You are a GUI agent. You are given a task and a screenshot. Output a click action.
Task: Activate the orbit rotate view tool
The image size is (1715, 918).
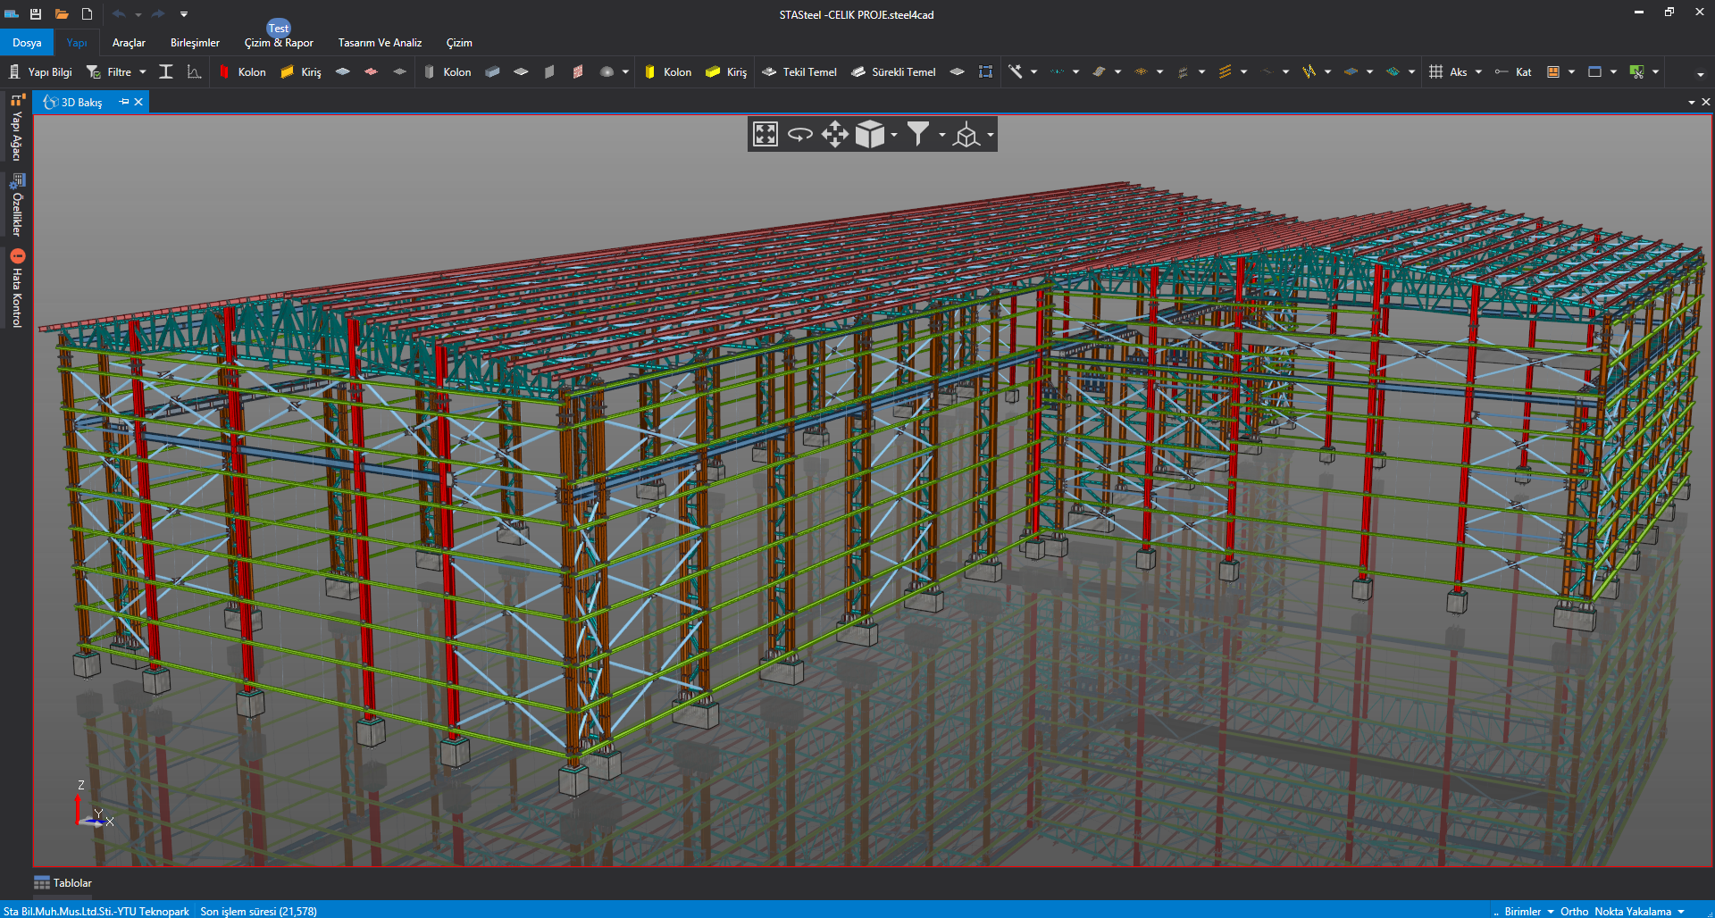click(x=799, y=135)
